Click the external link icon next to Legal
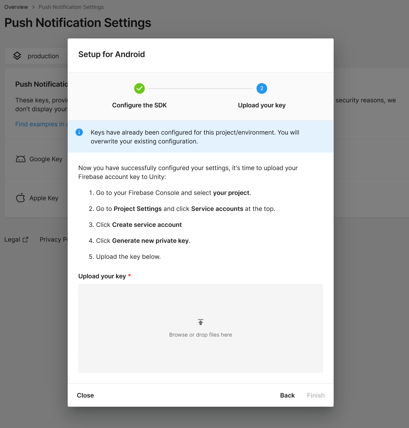409x428 pixels. coord(26,240)
